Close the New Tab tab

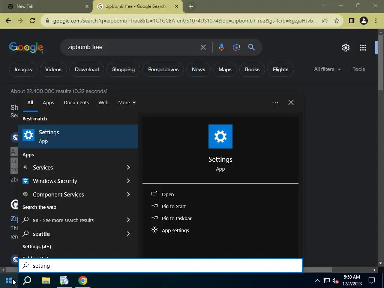point(87,6)
